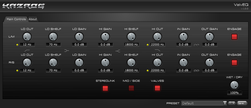Click the high shelf curve symbol

click(x=118, y=51)
